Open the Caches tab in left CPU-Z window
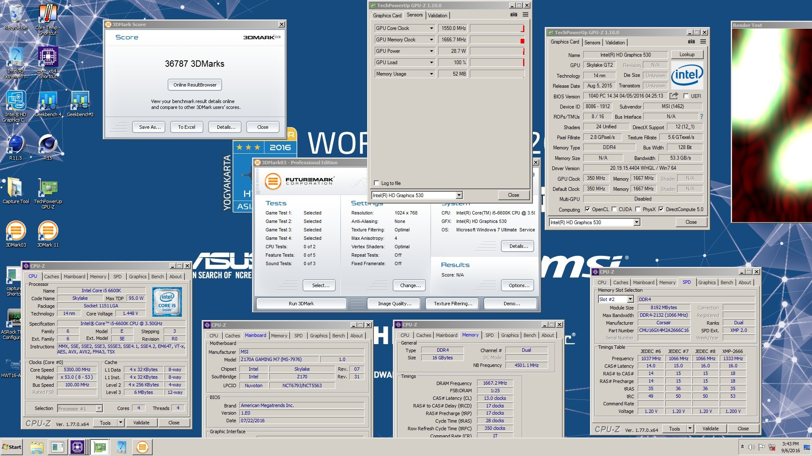The image size is (812, 456). point(52,277)
